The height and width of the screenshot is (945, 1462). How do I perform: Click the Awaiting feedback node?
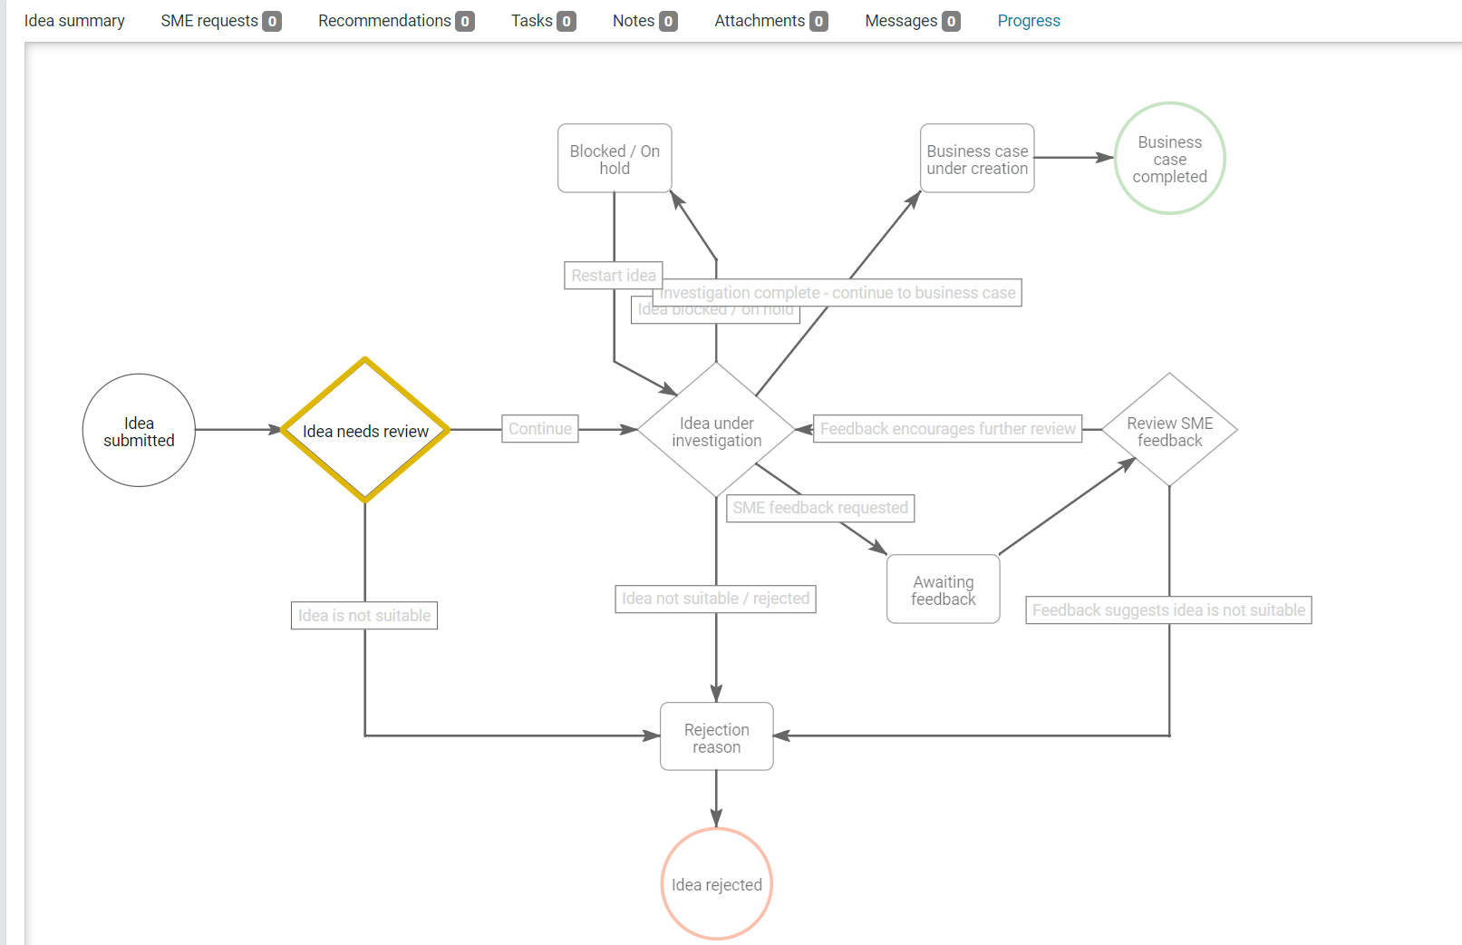tap(943, 589)
